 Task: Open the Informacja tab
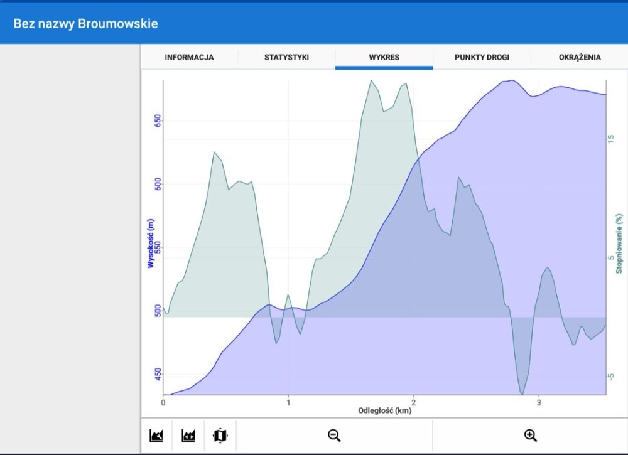pyautogui.click(x=189, y=57)
